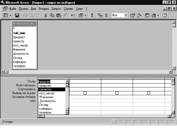This screenshot has width=177, height=132.
Task: Click the Поле combo box dropdown arrow
Action: 67,82
